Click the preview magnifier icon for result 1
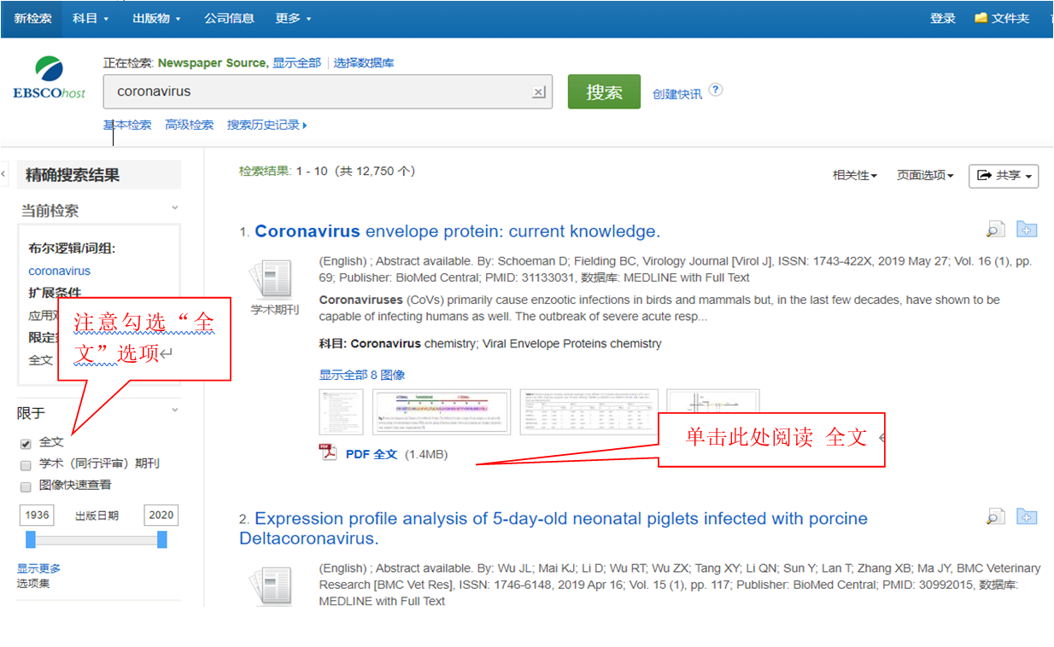The height and width of the screenshot is (647, 1054). pos(995,229)
